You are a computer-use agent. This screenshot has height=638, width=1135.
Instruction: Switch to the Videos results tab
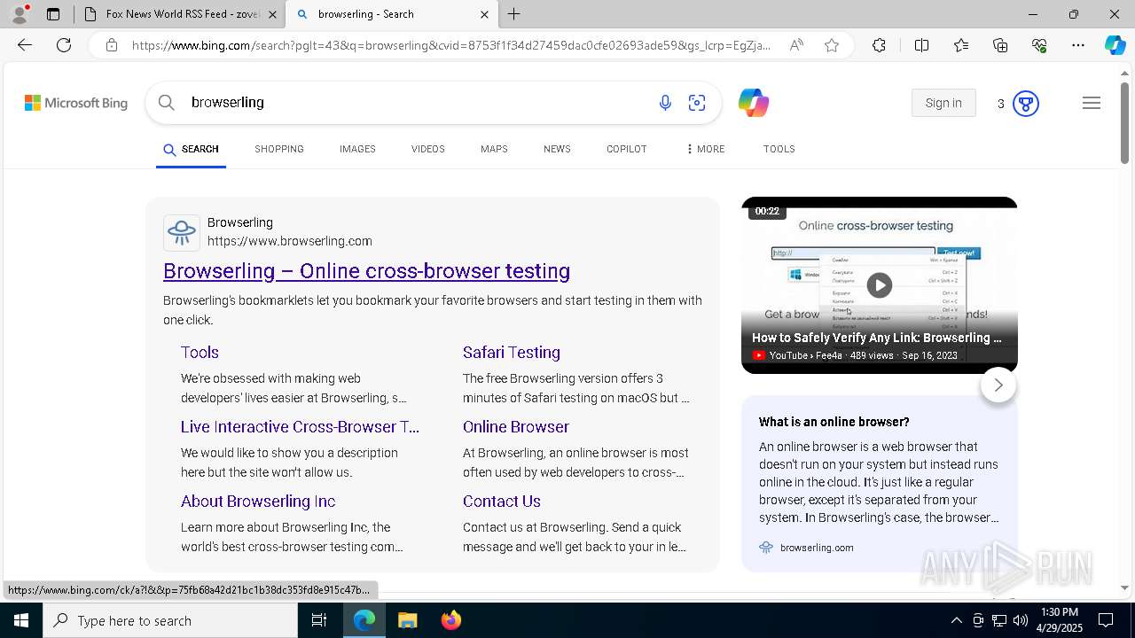pyautogui.click(x=427, y=149)
